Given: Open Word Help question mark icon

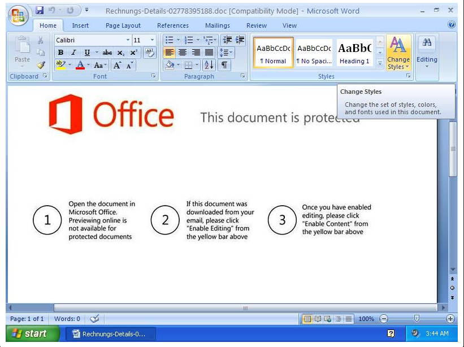Looking at the screenshot, I should pyautogui.click(x=451, y=24).
